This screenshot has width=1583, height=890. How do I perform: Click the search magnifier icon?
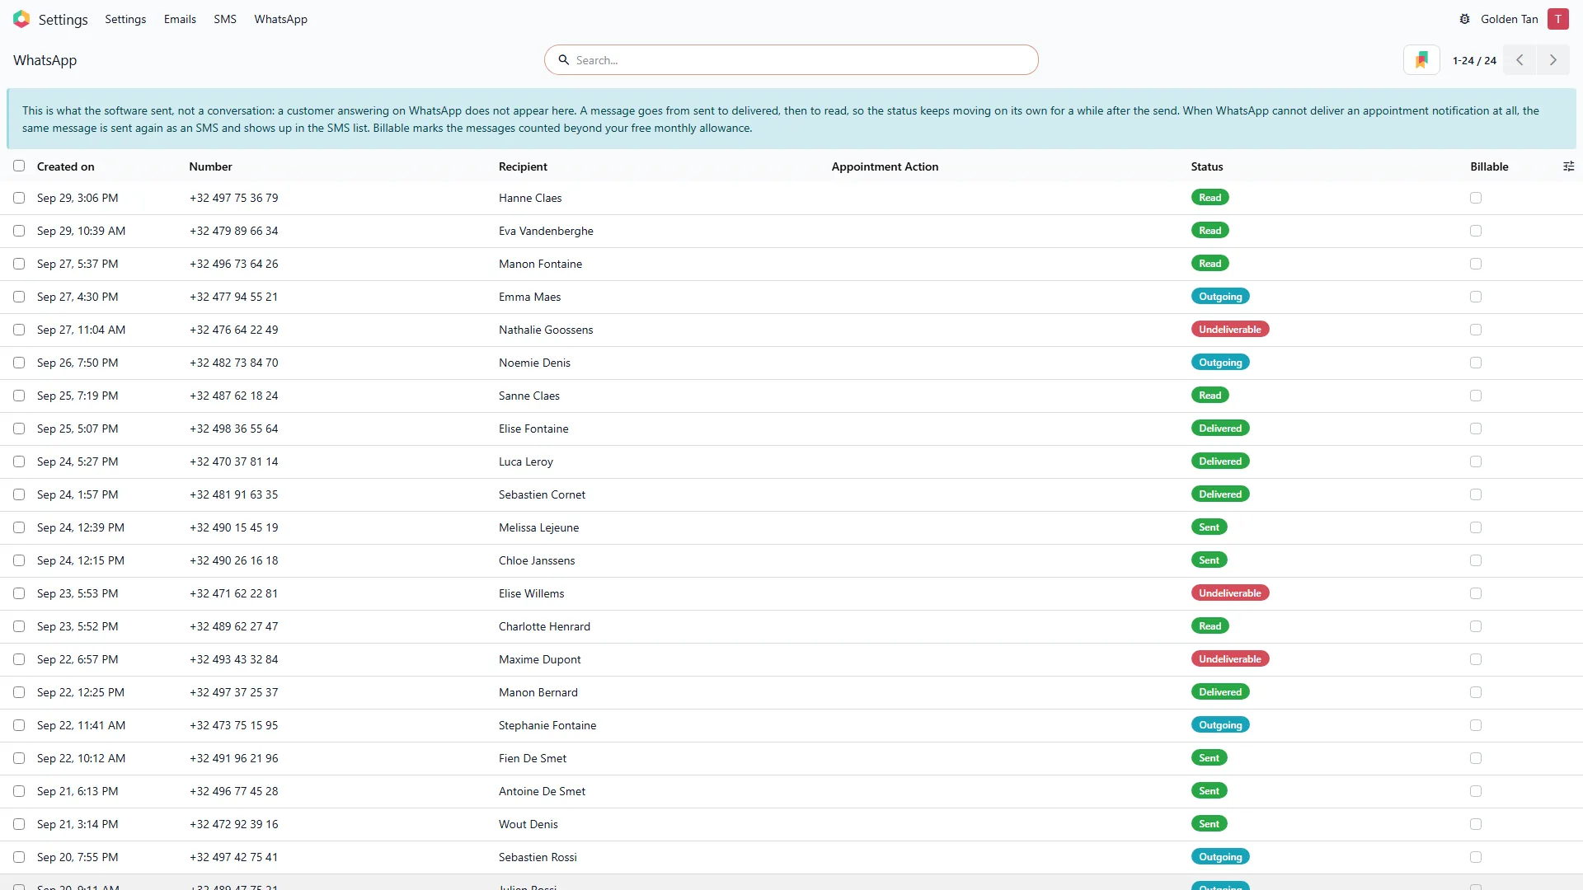coord(564,60)
